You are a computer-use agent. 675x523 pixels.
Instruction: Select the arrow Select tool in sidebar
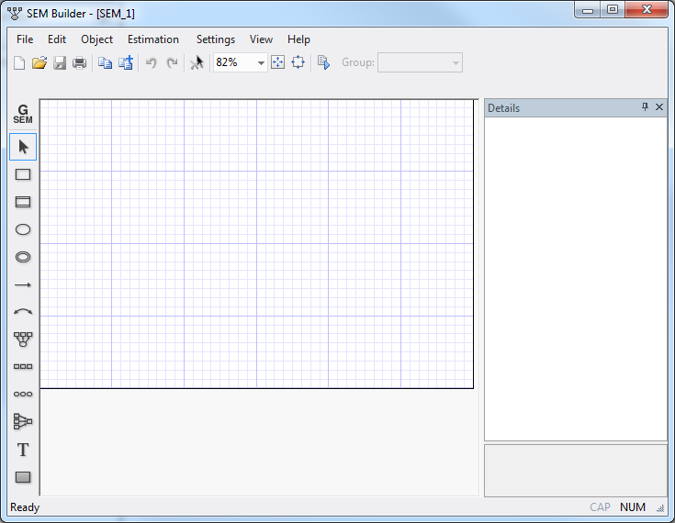pyautogui.click(x=23, y=147)
